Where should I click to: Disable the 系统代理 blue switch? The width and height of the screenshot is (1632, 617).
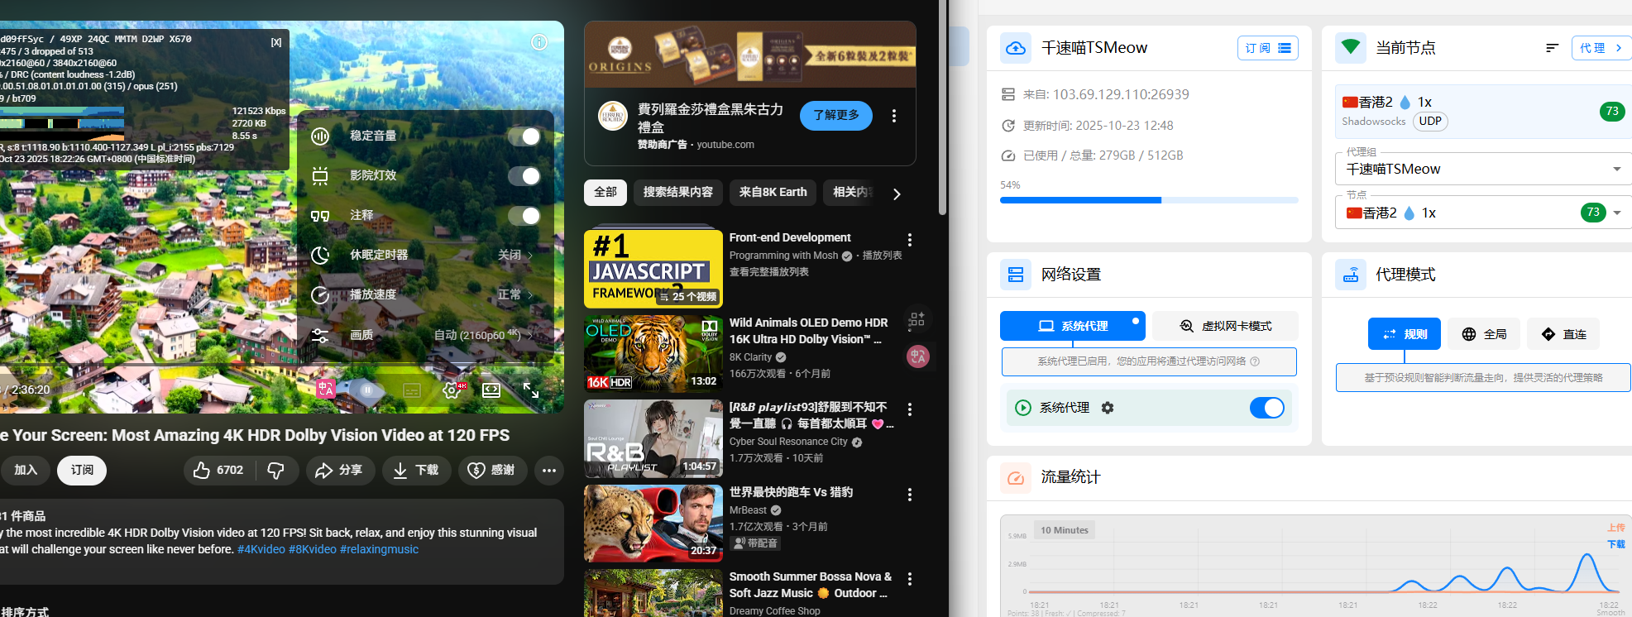coord(1266,408)
